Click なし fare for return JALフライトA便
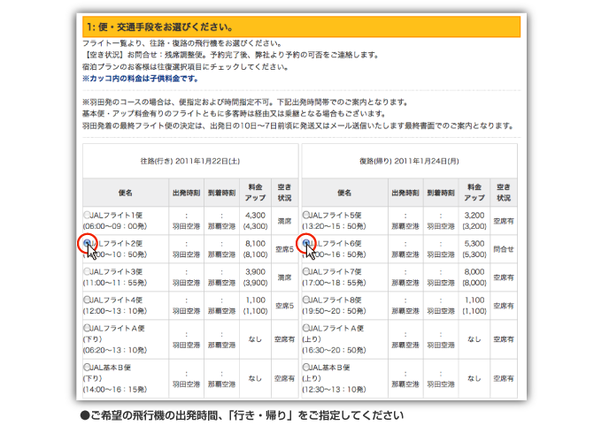609x433 pixels. (474, 339)
